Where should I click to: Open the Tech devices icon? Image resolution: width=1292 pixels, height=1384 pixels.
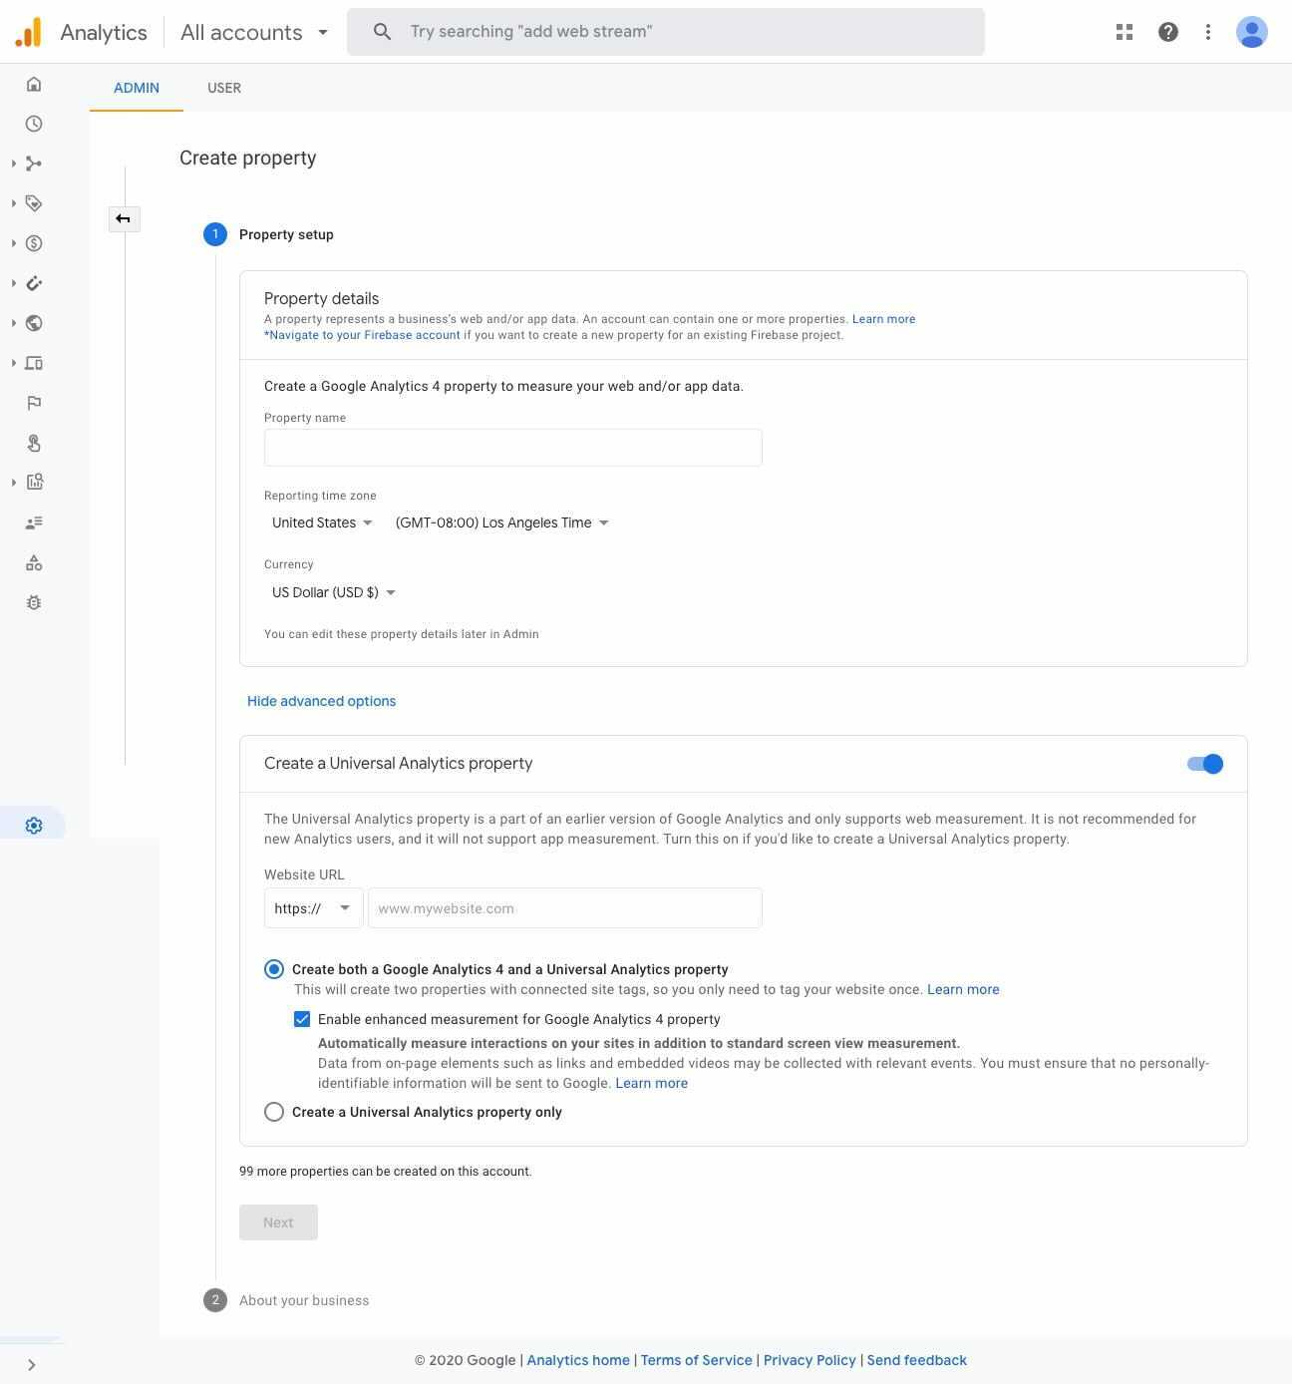(x=34, y=363)
